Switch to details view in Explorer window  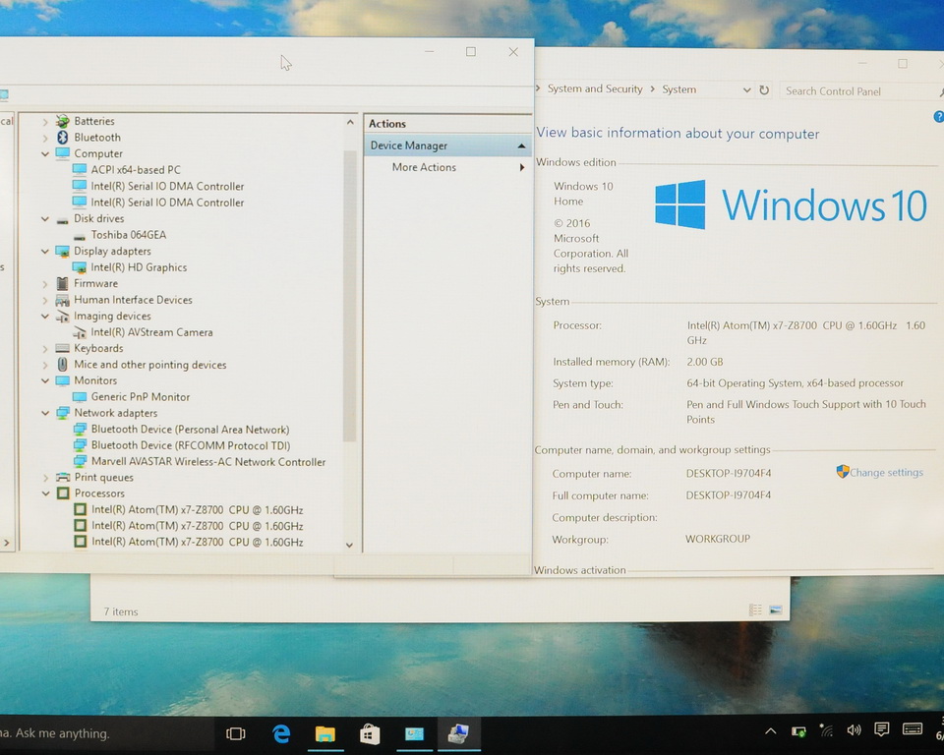755,610
